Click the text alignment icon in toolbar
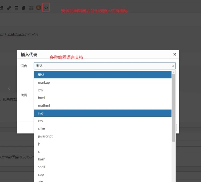 pos(2,8)
